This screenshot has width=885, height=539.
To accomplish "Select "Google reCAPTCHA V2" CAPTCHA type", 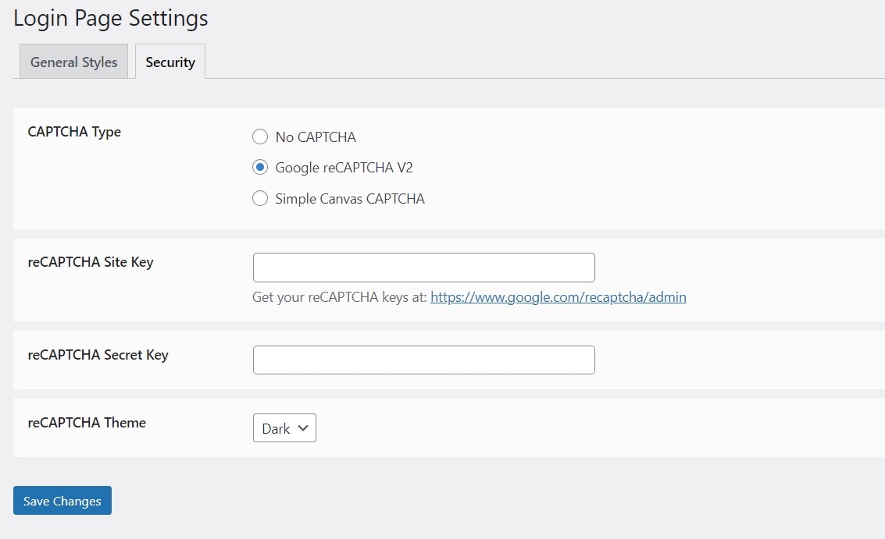I will (x=260, y=167).
